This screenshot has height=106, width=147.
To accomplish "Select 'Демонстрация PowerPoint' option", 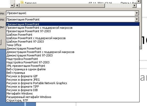I will click(73, 48).
